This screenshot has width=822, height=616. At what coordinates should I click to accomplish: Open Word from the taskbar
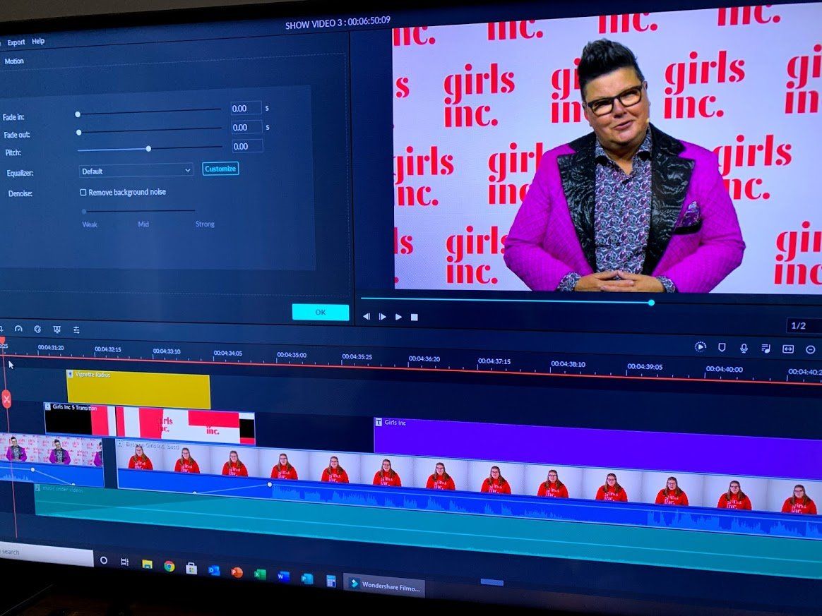pos(283,576)
